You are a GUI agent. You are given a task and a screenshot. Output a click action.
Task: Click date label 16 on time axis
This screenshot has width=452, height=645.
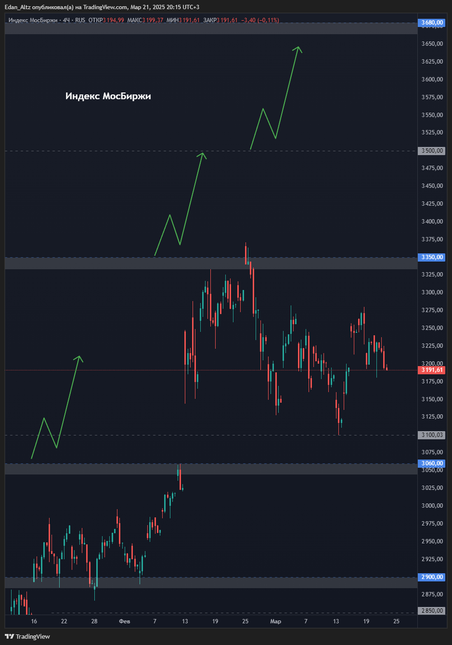point(34,622)
